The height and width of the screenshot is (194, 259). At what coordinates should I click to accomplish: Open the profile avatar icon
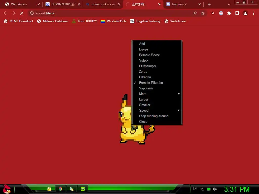point(245,13)
